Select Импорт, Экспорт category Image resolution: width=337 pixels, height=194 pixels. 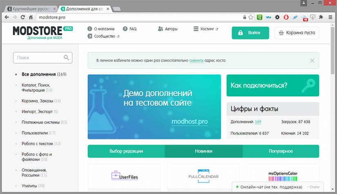[40, 112]
